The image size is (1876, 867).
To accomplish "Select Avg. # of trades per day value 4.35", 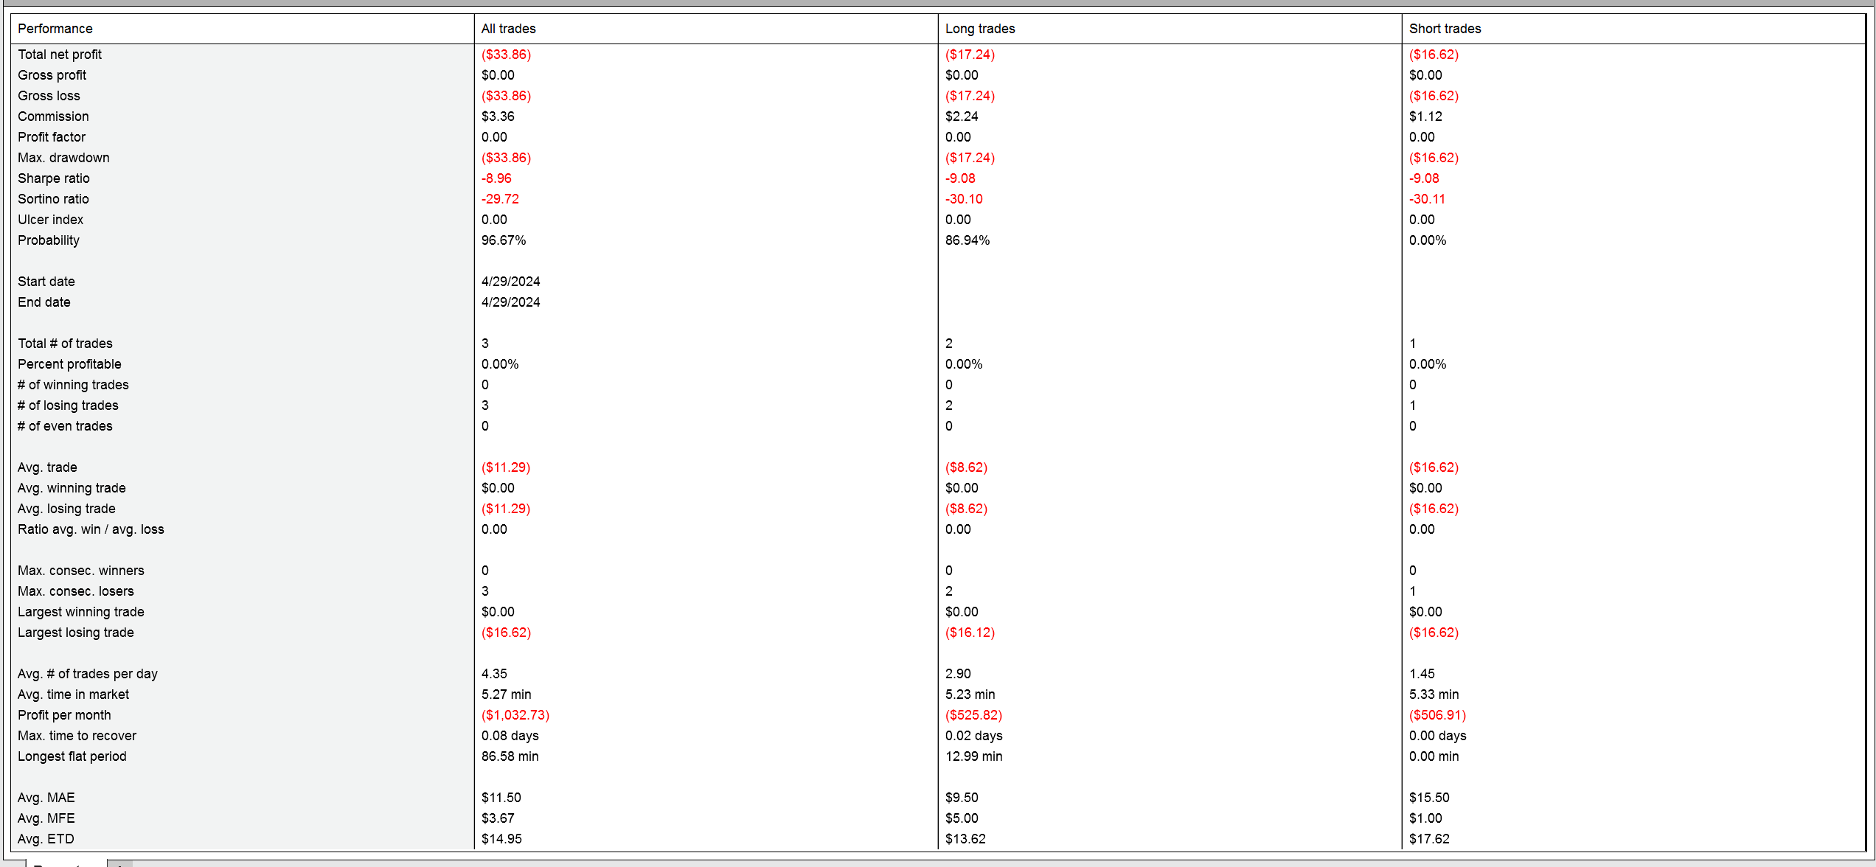I will 494,674.
